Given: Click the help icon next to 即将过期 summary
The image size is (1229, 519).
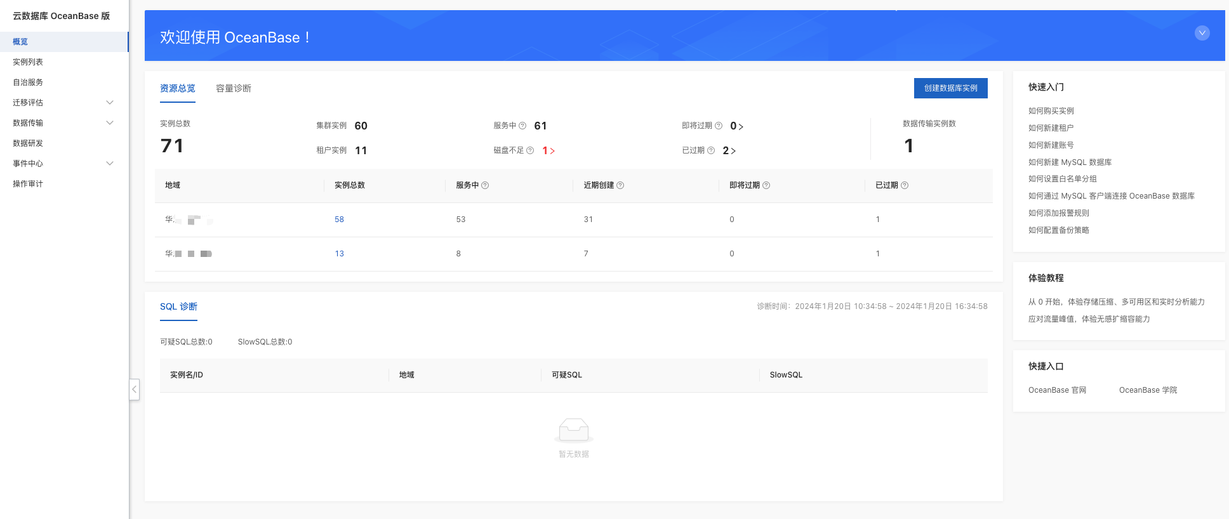Looking at the screenshot, I should point(719,126).
